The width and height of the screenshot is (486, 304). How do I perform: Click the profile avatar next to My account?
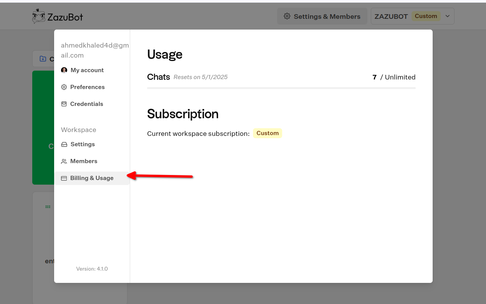(64, 70)
